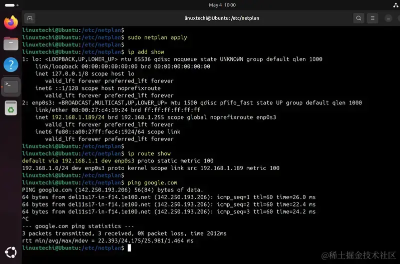Viewport: 400px width, 264px height.
Task: Click the '^C' interrupt line
Action: pos(25,219)
